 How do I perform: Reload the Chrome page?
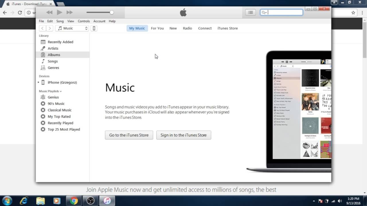tap(20, 13)
